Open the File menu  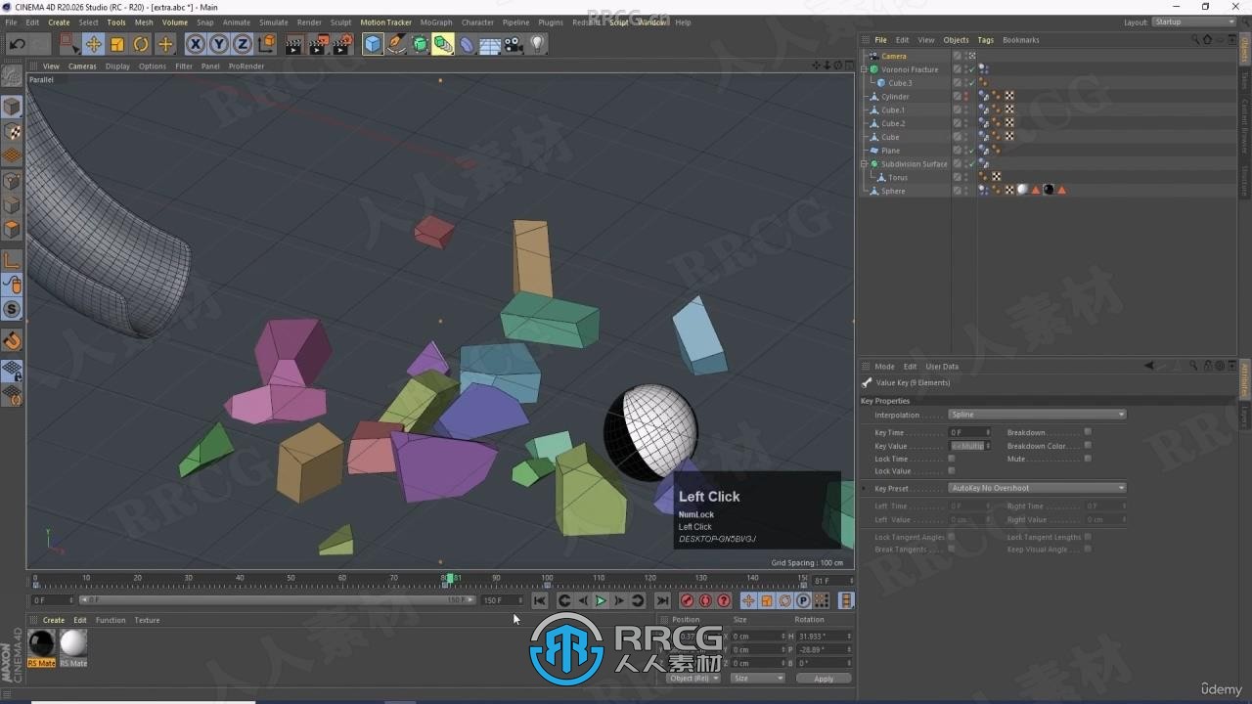(x=11, y=22)
